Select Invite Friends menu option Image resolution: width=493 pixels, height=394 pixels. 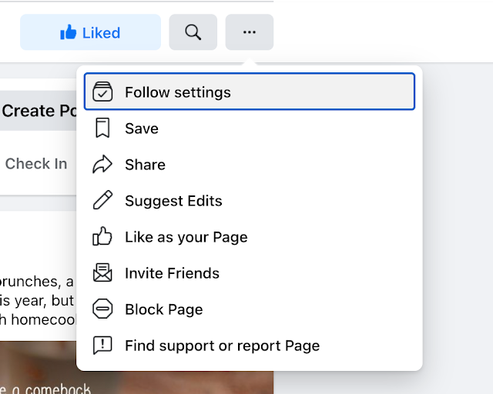pyautogui.click(x=172, y=273)
